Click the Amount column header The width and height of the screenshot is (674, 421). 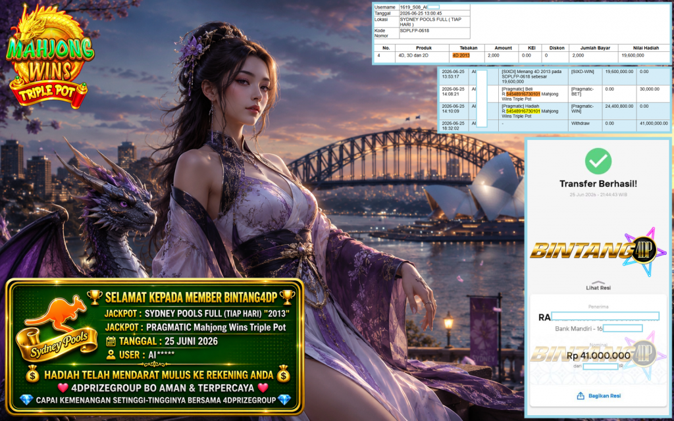point(503,47)
